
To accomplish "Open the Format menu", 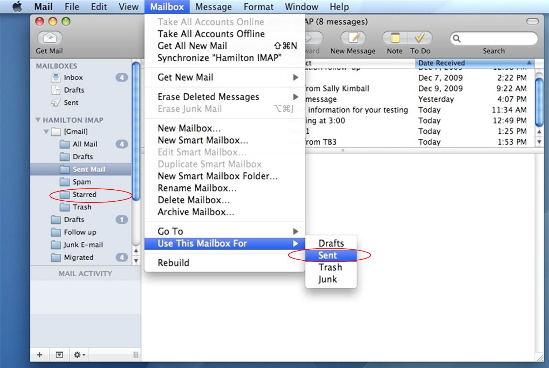I will pyautogui.click(x=258, y=7).
